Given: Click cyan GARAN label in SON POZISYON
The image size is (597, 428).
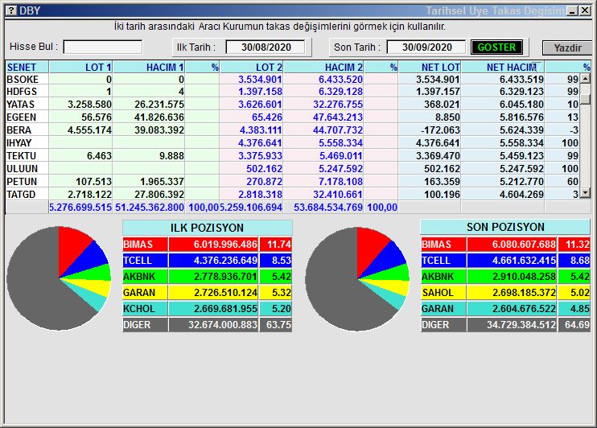Looking at the screenshot, I should (x=443, y=308).
